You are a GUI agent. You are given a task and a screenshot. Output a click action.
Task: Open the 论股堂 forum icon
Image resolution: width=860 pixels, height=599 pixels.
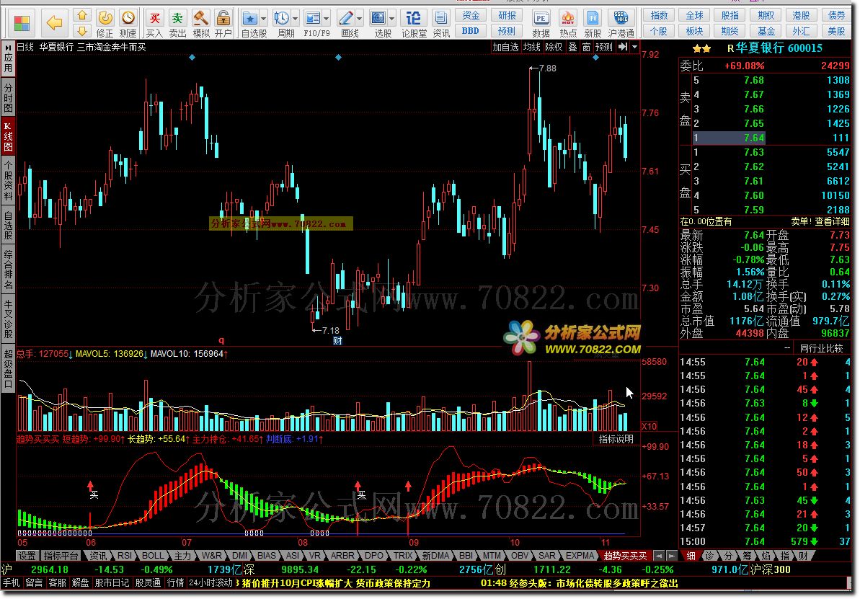click(414, 24)
